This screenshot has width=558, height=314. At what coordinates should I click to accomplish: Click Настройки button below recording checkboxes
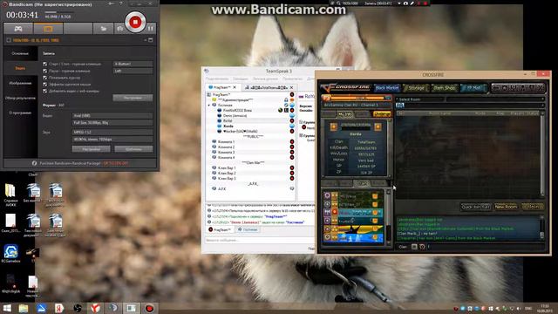pyautogui.click(x=133, y=98)
